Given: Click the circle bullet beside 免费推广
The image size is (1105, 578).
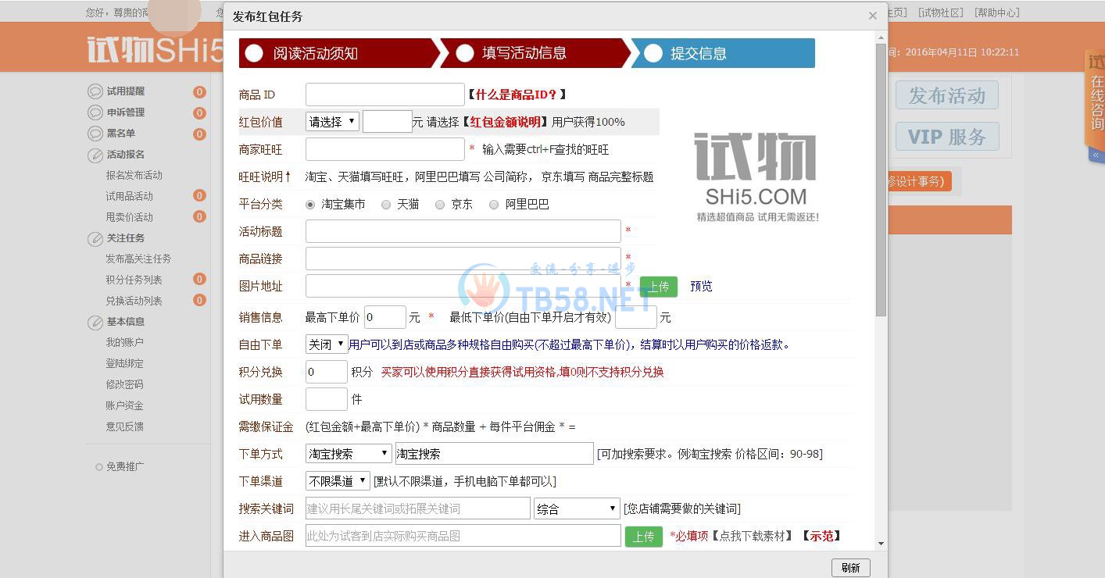Looking at the screenshot, I should pos(99,467).
